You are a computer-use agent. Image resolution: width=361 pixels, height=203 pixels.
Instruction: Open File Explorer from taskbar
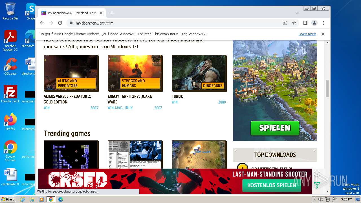click(x=32, y=199)
